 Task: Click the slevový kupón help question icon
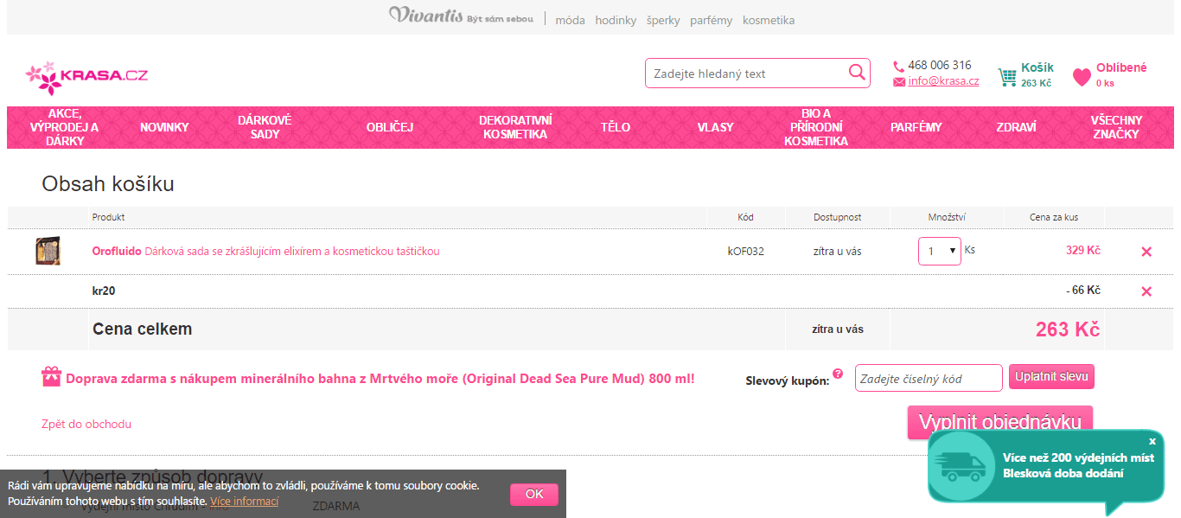(837, 374)
